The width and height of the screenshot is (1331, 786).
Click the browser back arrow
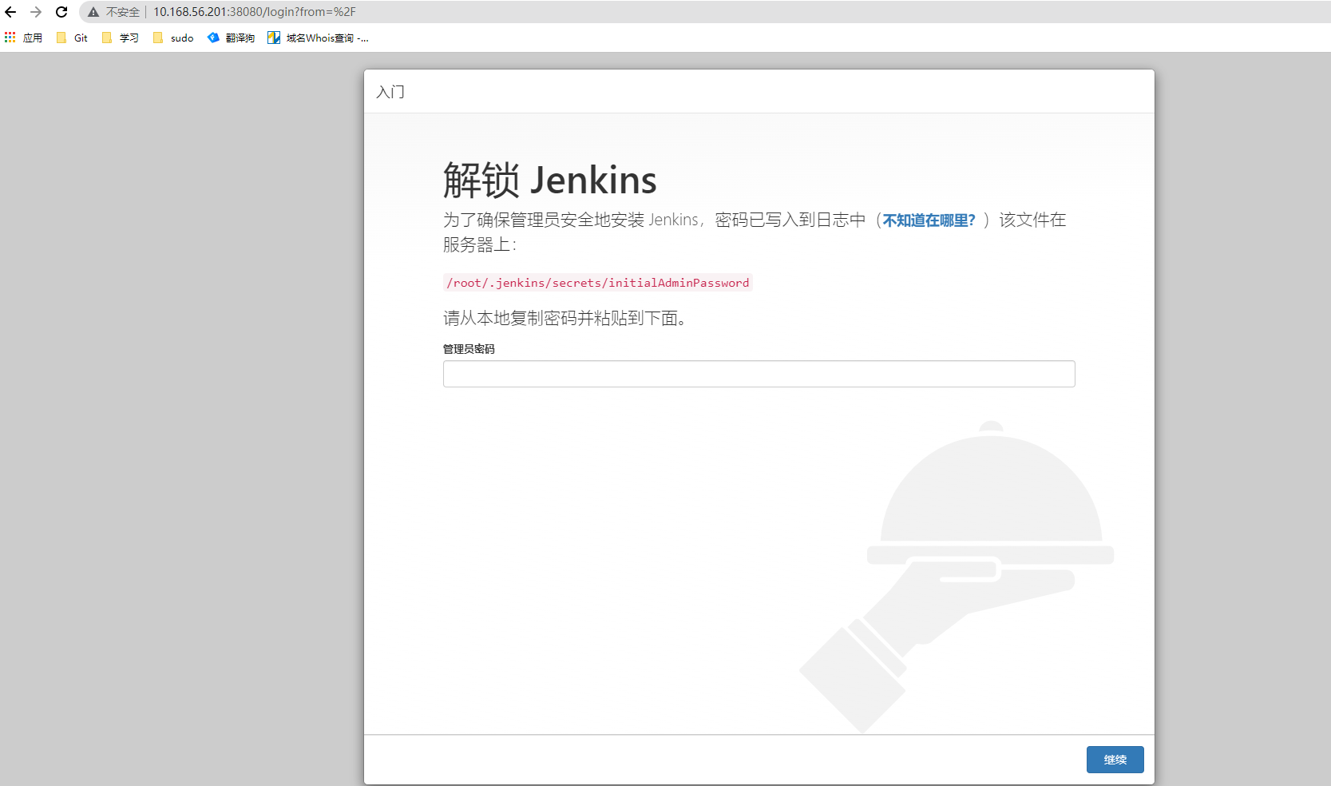tap(10, 12)
